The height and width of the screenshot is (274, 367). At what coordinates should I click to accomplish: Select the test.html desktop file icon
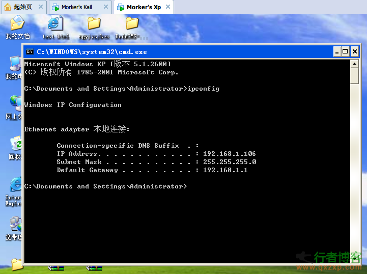point(55,26)
